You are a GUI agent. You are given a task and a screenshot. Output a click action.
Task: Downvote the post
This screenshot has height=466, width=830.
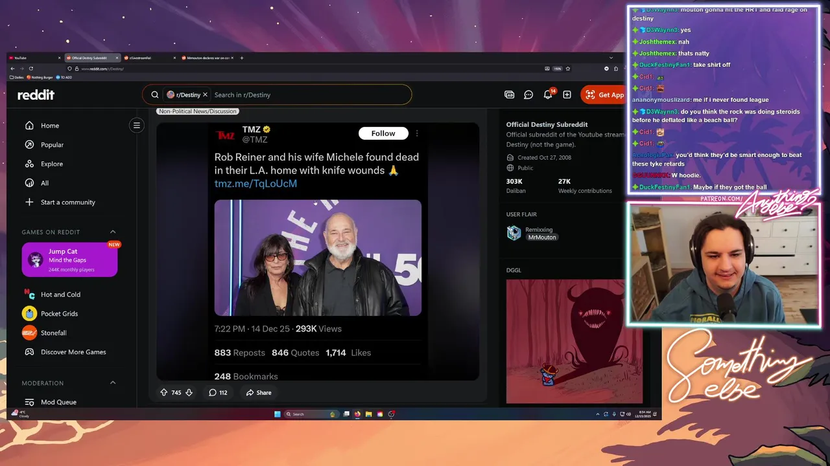[189, 392]
